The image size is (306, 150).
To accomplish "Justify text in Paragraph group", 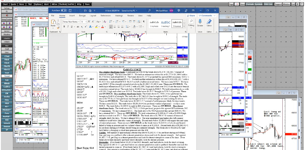I will click(123, 27).
